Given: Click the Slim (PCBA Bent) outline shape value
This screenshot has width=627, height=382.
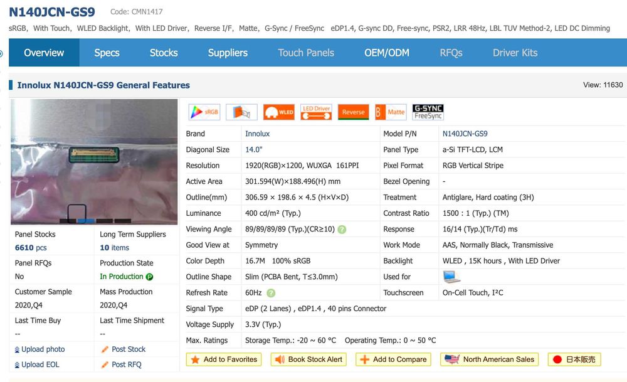Looking at the screenshot, I should 292,277.
